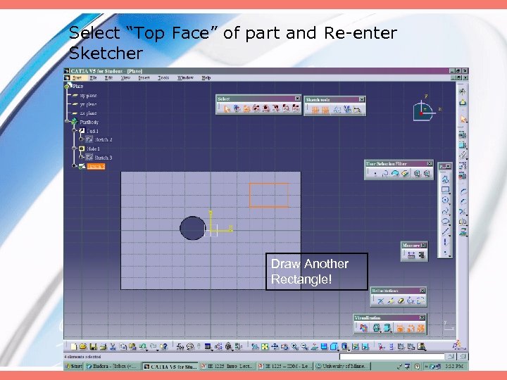
Task: Open the File menu
Action: tap(93, 78)
